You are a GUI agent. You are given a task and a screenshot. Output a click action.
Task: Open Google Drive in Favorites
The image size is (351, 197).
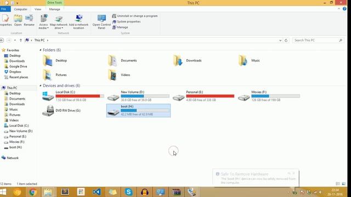pyautogui.click(x=18, y=66)
